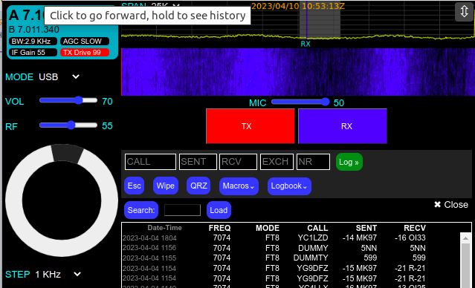Click the green Log button
Screen dimensions: 475x288
click(349, 162)
